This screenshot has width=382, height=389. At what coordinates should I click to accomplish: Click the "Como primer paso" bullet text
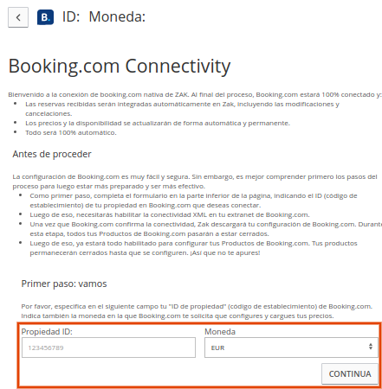(x=193, y=201)
